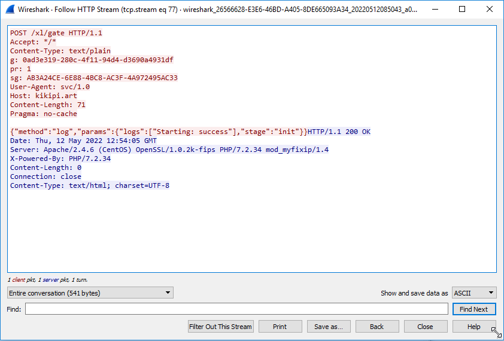This screenshot has height=341, width=504.
Task: Click the 'HTTP/1.1 200 OK' response status
Action: pos(339,132)
